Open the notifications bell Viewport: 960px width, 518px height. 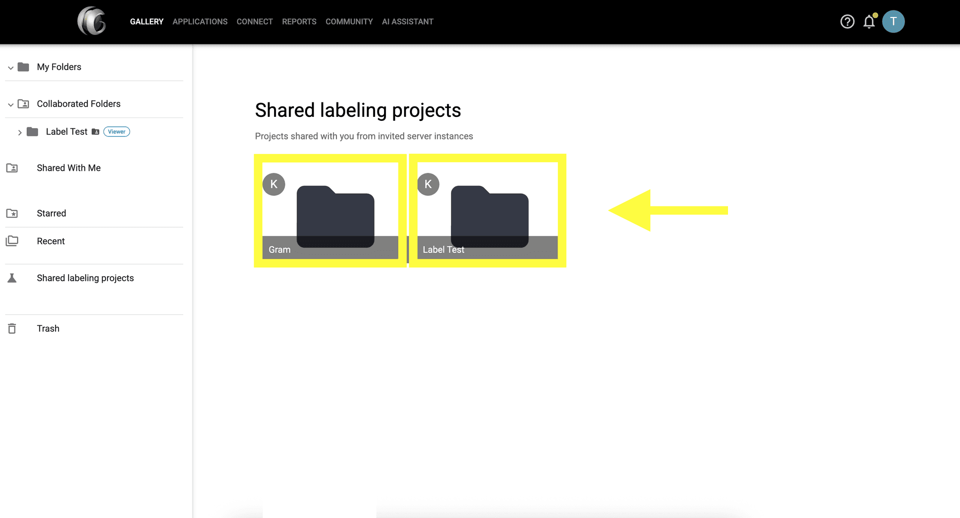point(869,21)
